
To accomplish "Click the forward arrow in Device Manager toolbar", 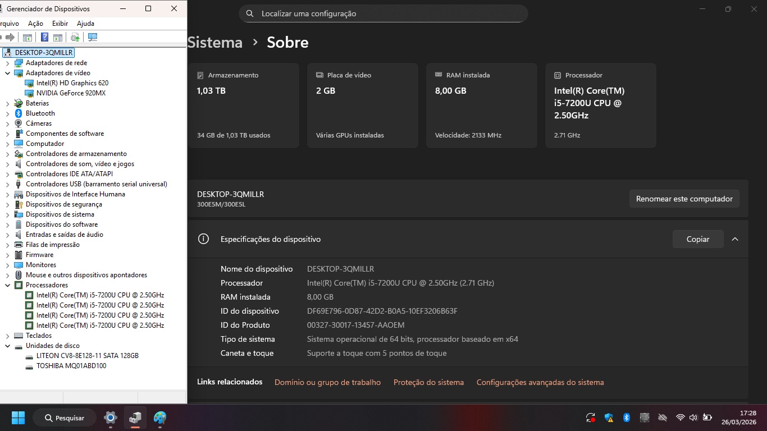I will [10, 38].
